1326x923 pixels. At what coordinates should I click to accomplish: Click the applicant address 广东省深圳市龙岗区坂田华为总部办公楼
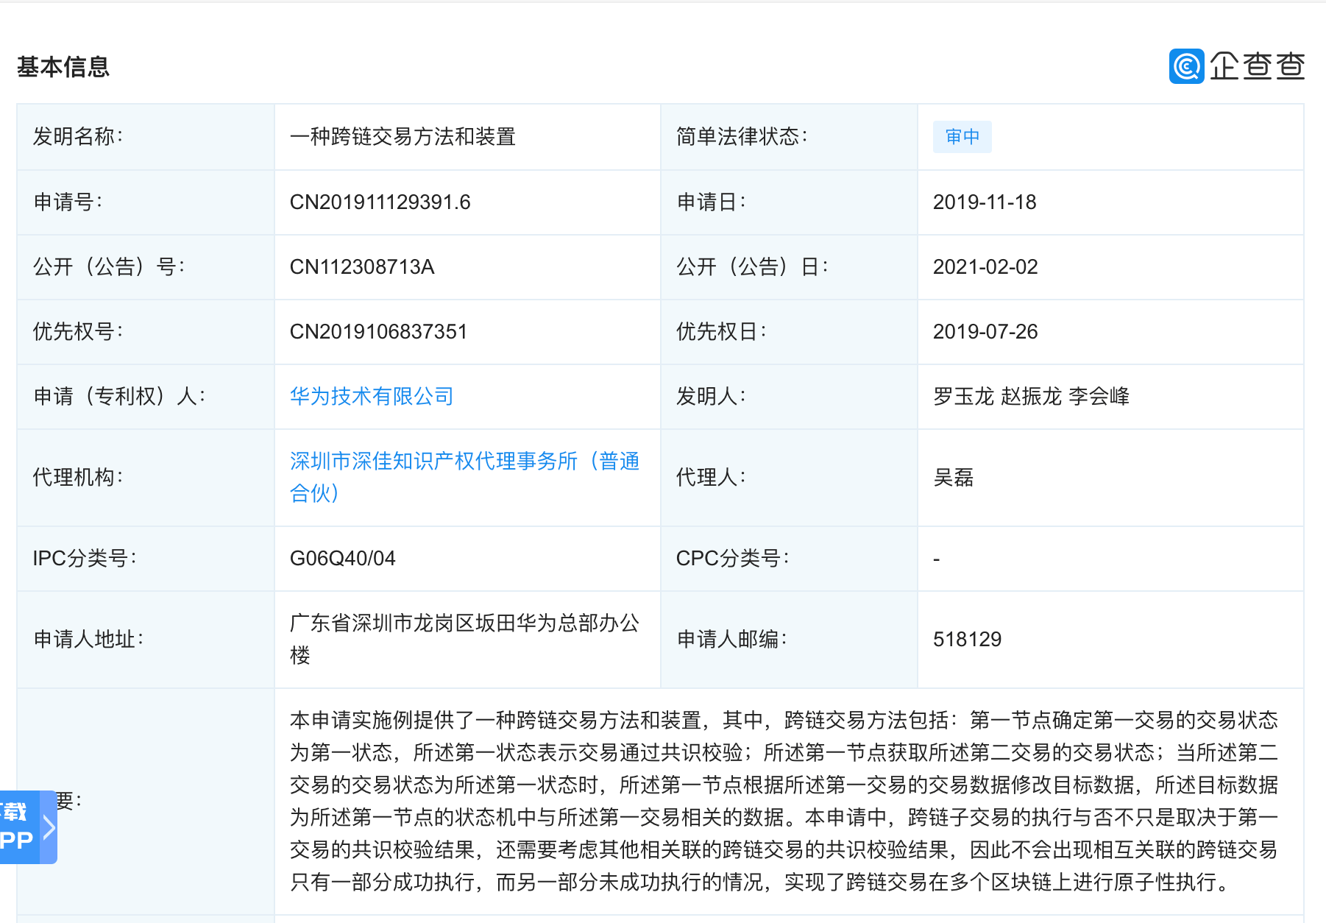coord(465,639)
